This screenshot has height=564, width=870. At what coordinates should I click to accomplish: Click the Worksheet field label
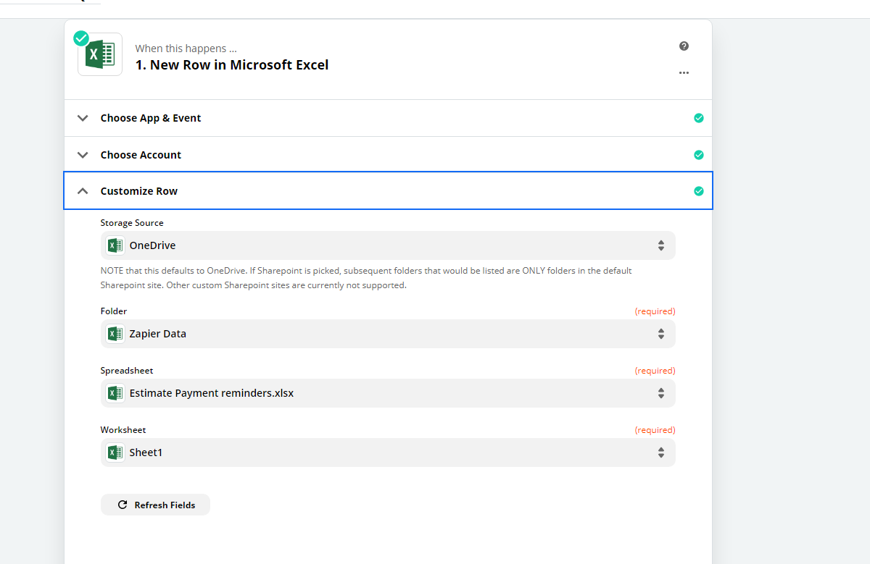point(123,430)
